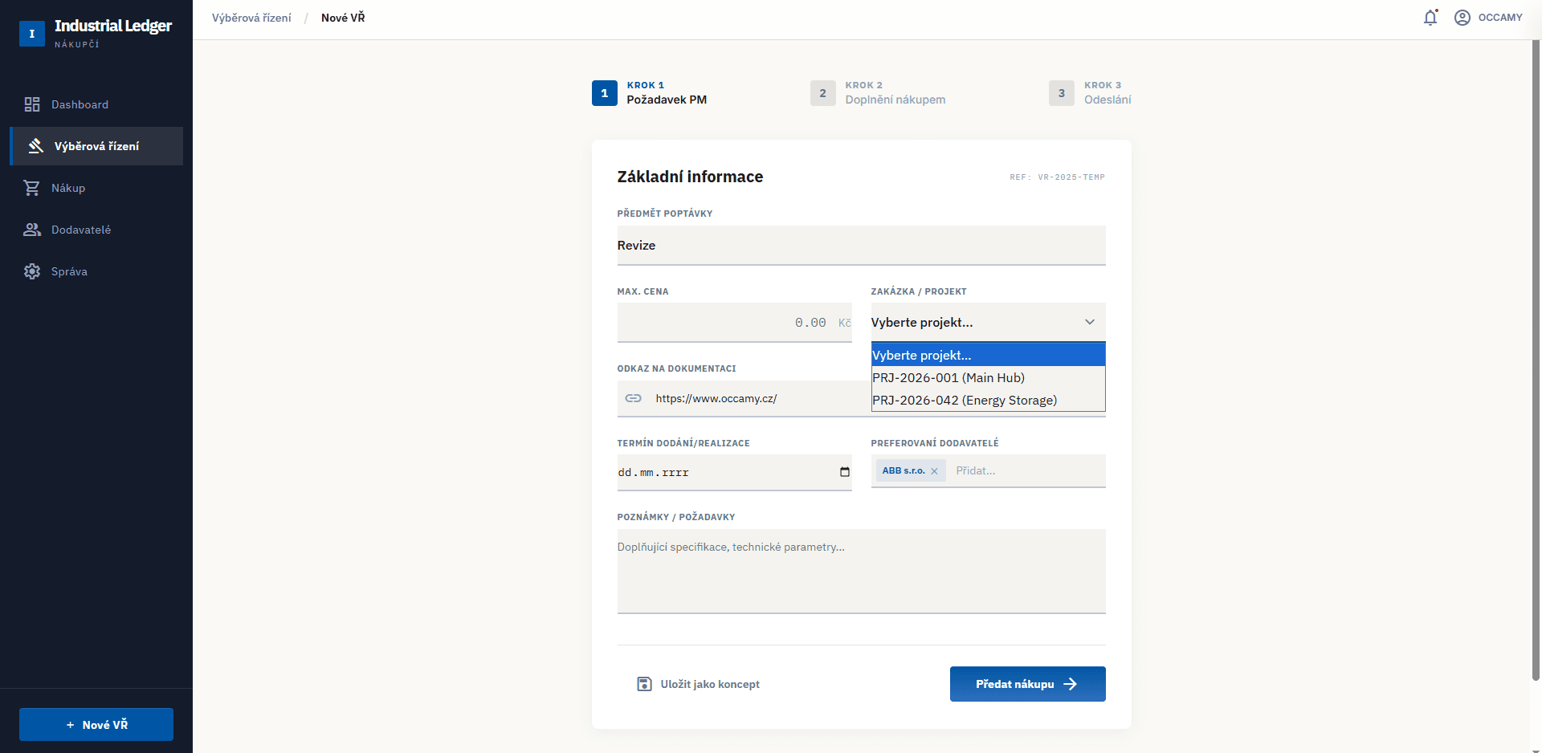Viewport: 1542px width, 753px height.
Task: Open the OCCAMY user account icon
Action: [x=1462, y=18]
